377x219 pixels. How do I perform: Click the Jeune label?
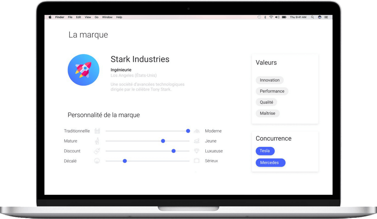pyautogui.click(x=211, y=141)
